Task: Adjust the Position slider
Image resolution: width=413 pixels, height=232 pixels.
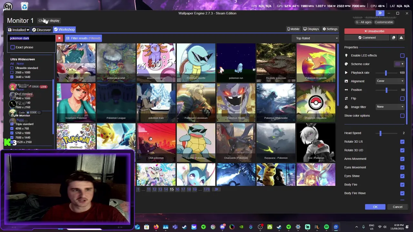Action: point(386,90)
